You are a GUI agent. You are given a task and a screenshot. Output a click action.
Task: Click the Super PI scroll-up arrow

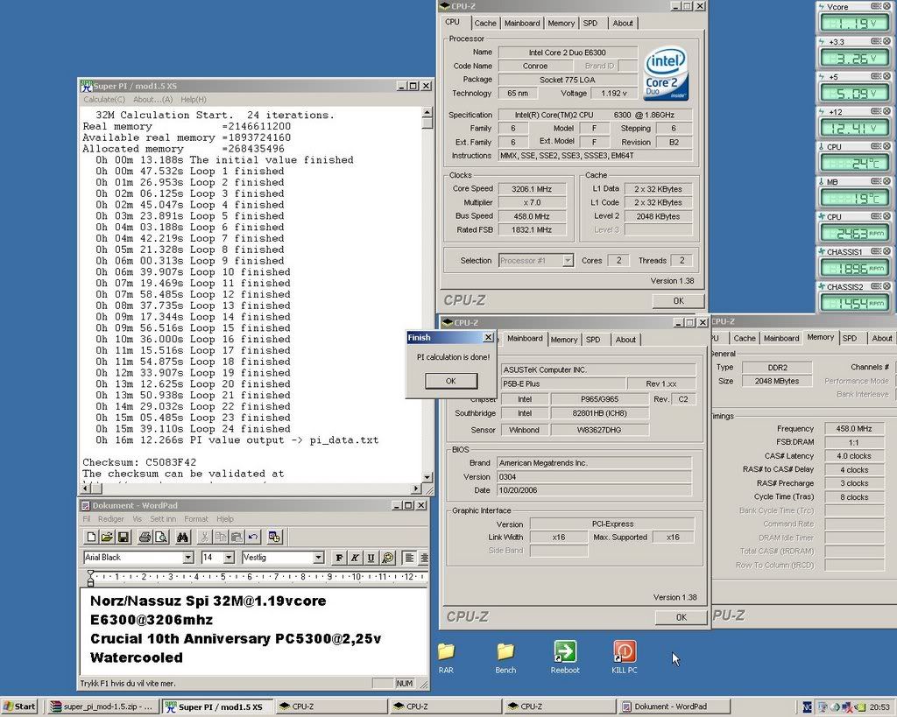point(427,112)
